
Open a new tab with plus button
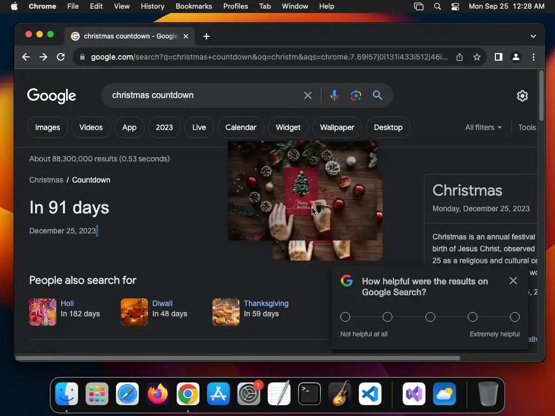point(206,36)
